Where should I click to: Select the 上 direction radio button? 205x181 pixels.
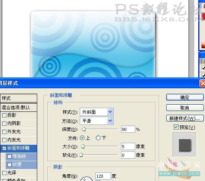pos(82,138)
